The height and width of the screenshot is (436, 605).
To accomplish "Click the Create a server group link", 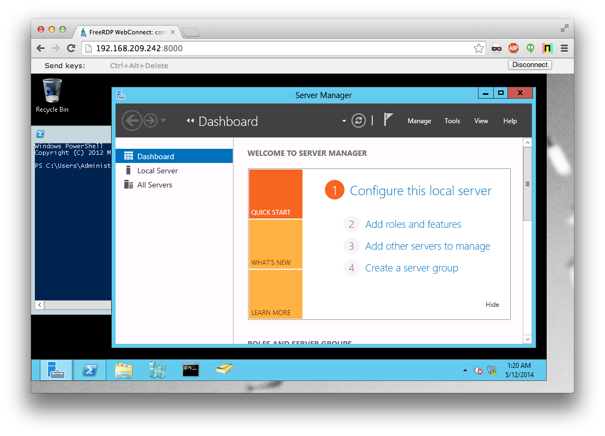I will point(412,268).
